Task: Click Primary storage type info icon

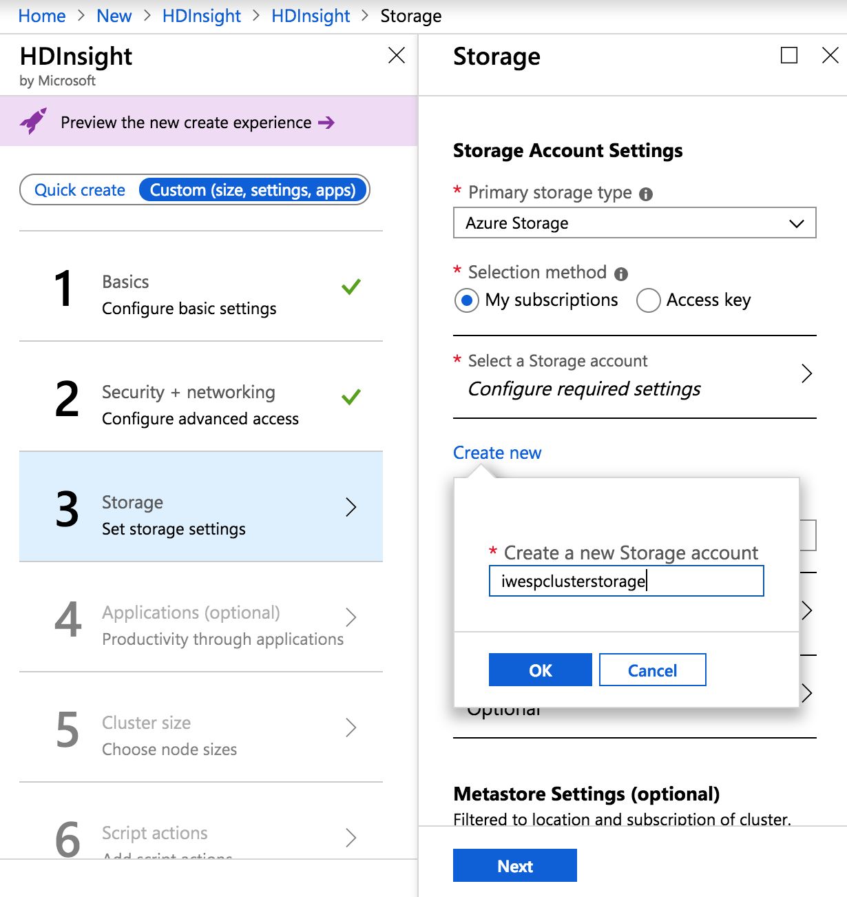Action: point(646,194)
